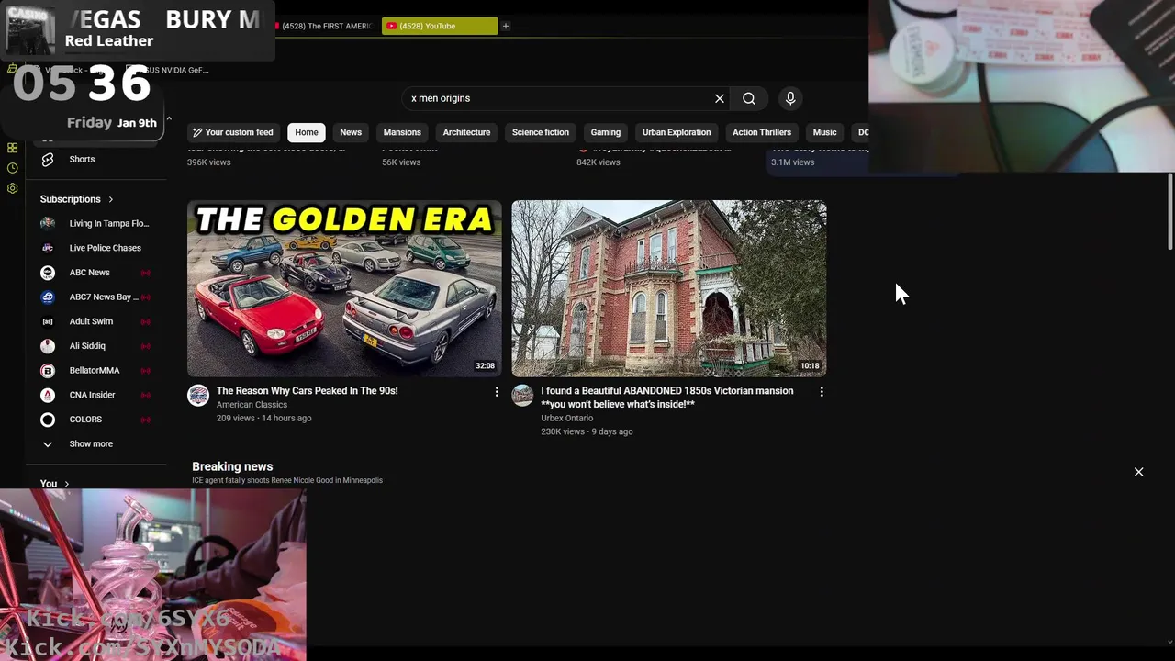Open new browser tab with plus
The width and height of the screenshot is (1175, 661).
tap(506, 26)
